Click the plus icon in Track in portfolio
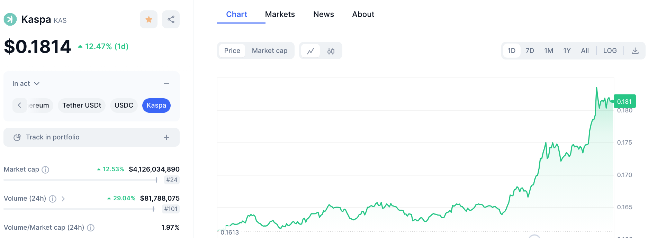648x238 pixels. click(166, 137)
